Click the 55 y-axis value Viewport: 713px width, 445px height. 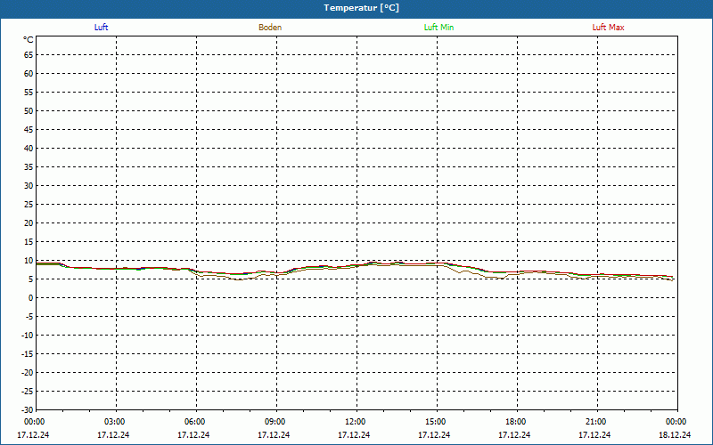click(29, 93)
